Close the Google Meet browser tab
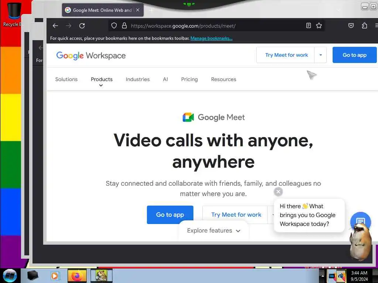Image resolution: width=378 pixels, height=283 pixels. pyautogui.click(x=138, y=10)
